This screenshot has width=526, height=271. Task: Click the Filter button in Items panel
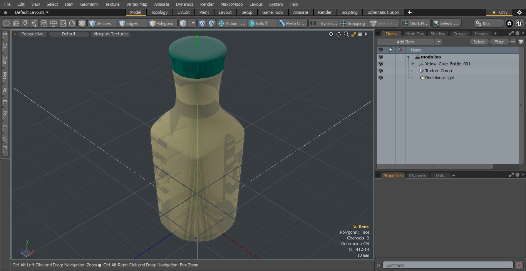coord(499,42)
